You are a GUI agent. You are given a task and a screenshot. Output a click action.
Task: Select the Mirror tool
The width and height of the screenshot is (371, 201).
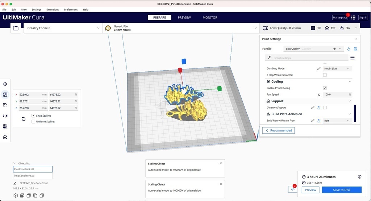click(5, 116)
